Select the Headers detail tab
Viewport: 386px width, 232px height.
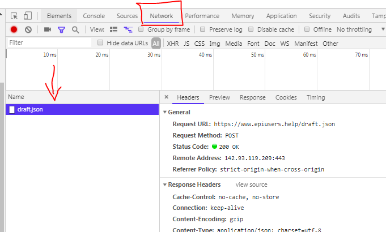(x=188, y=97)
